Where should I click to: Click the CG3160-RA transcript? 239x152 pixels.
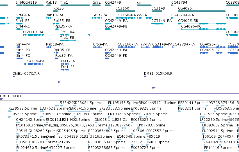[125, 18]
